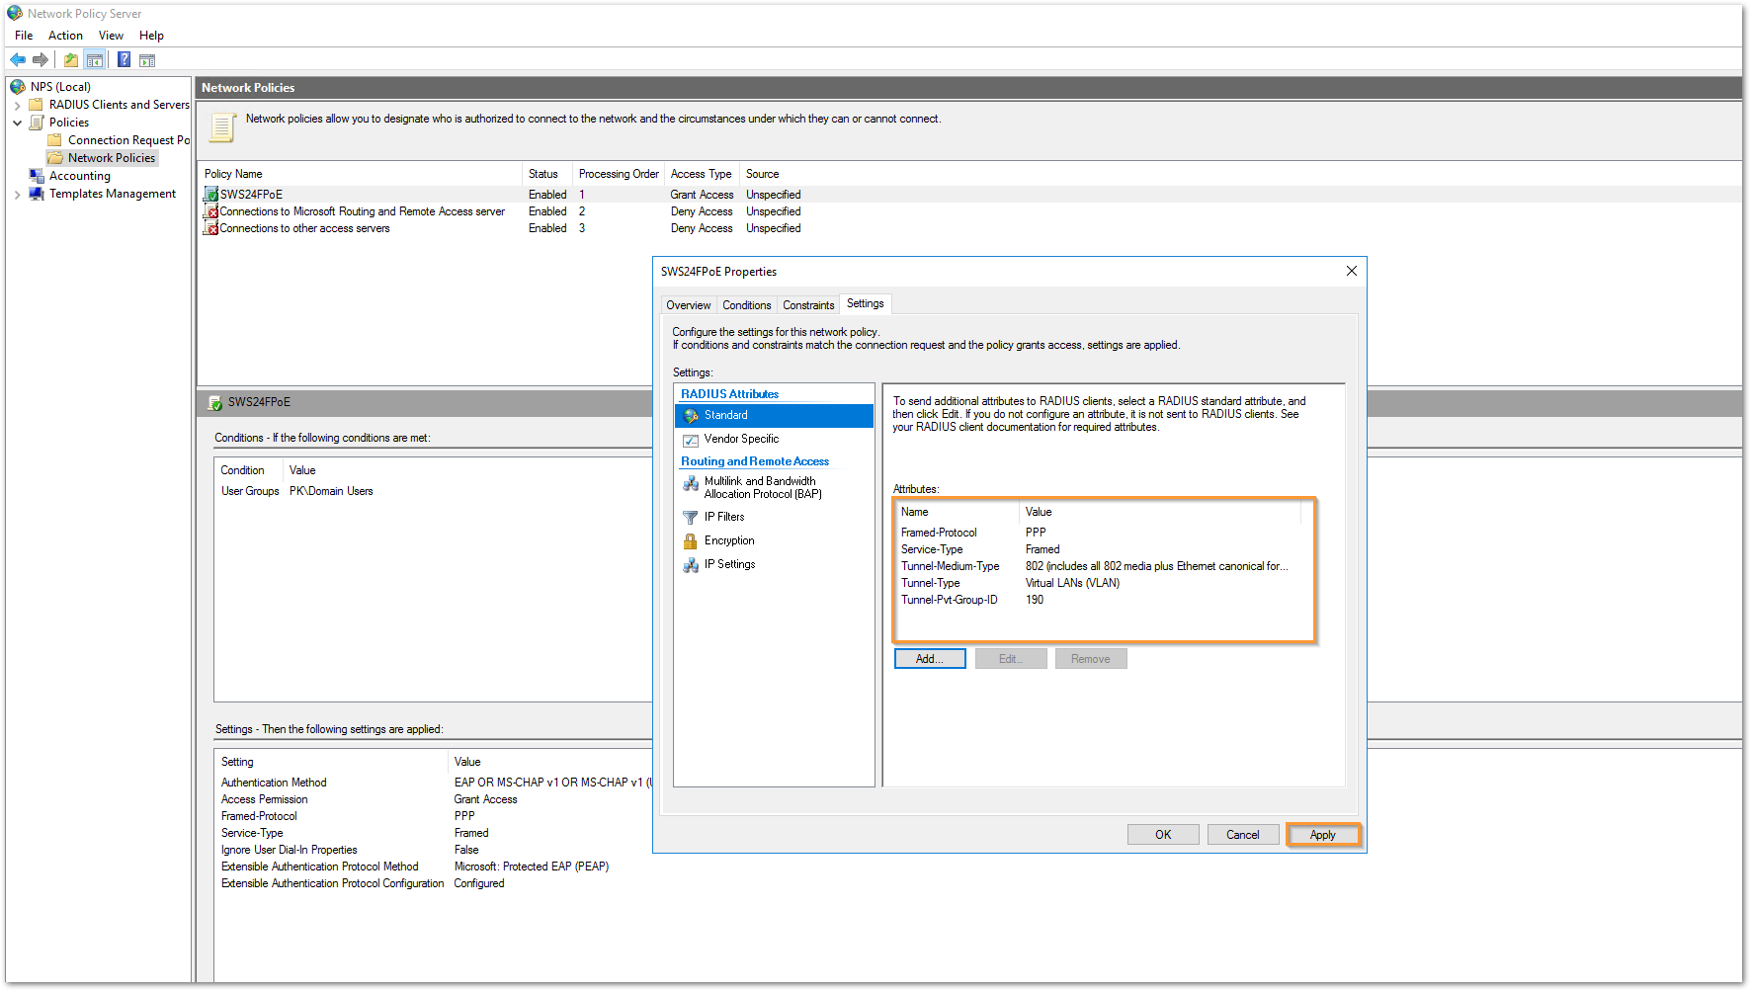Open the Encryption settings with the lock icon
1751x991 pixels.
(728, 540)
